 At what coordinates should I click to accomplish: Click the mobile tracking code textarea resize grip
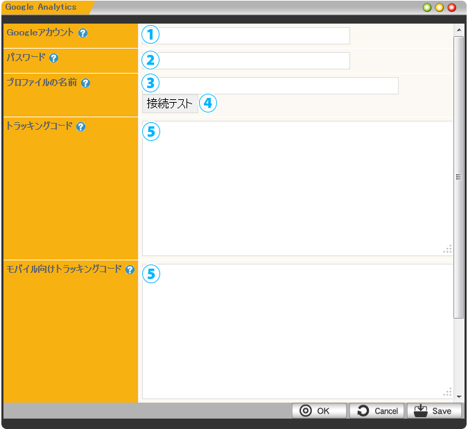[x=447, y=392]
